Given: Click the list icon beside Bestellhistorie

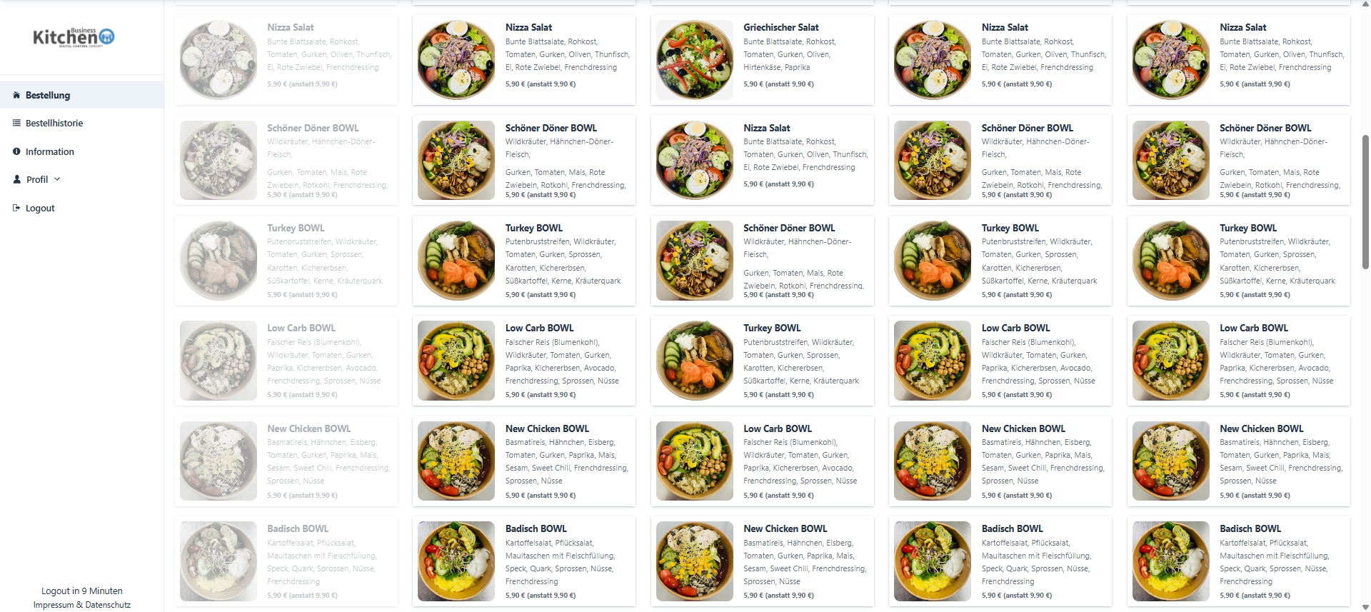Looking at the screenshot, I should [x=16, y=123].
